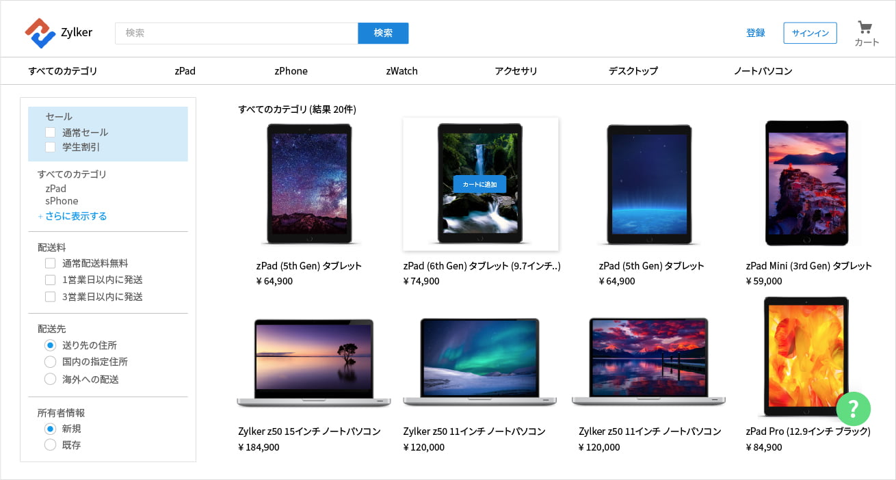Click the 登録 link
896x480 pixels.
click(756, 33)
